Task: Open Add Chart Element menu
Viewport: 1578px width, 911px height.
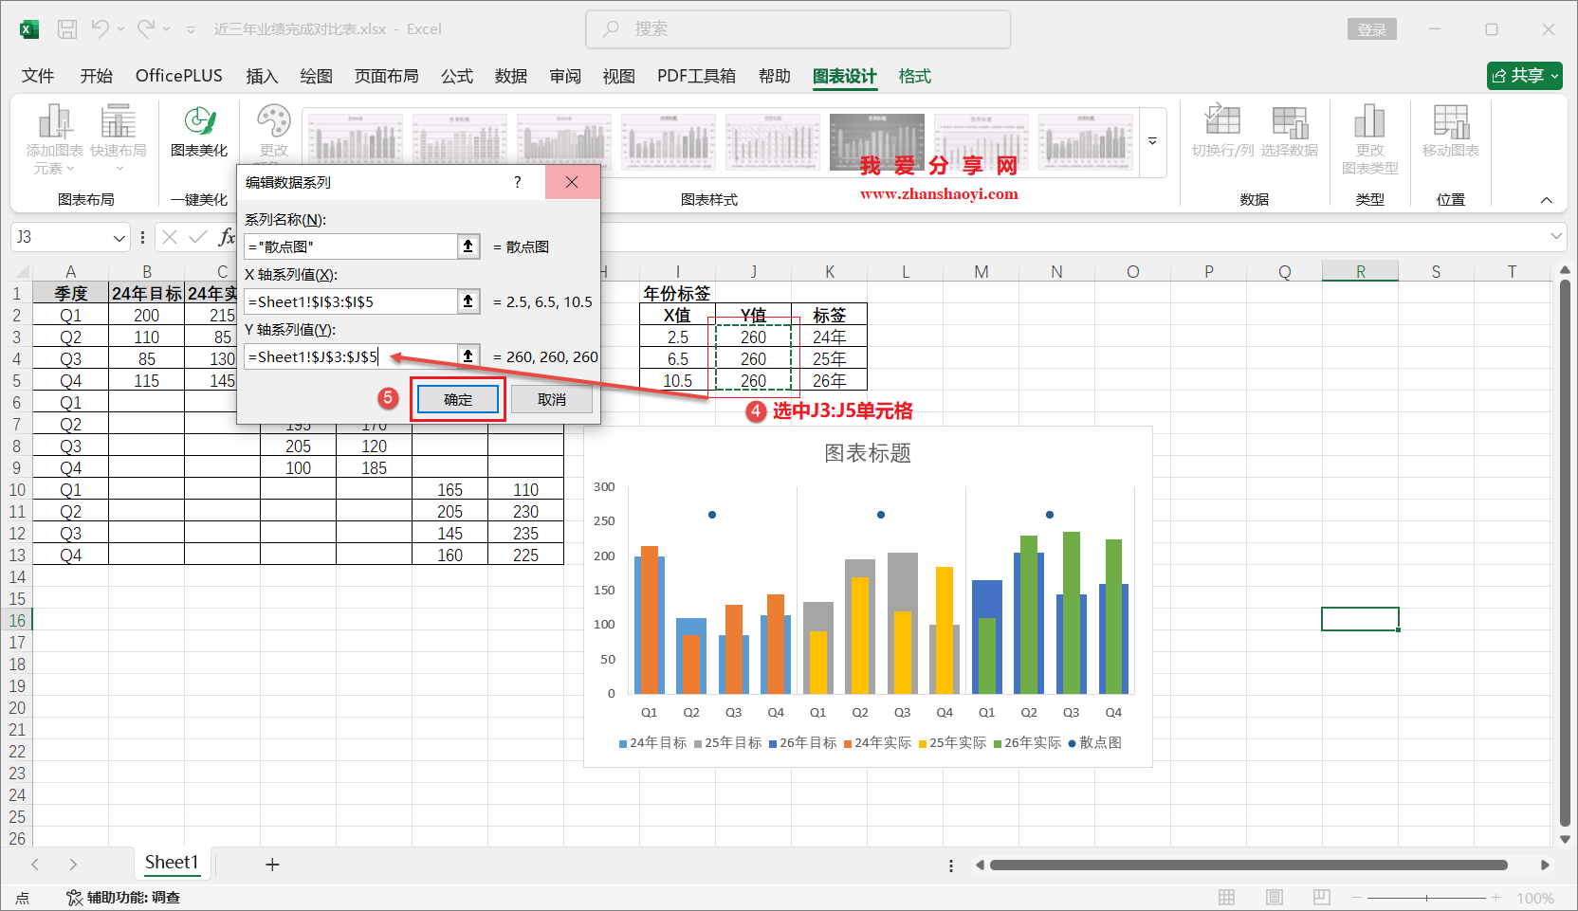Action: click(54, 140)
